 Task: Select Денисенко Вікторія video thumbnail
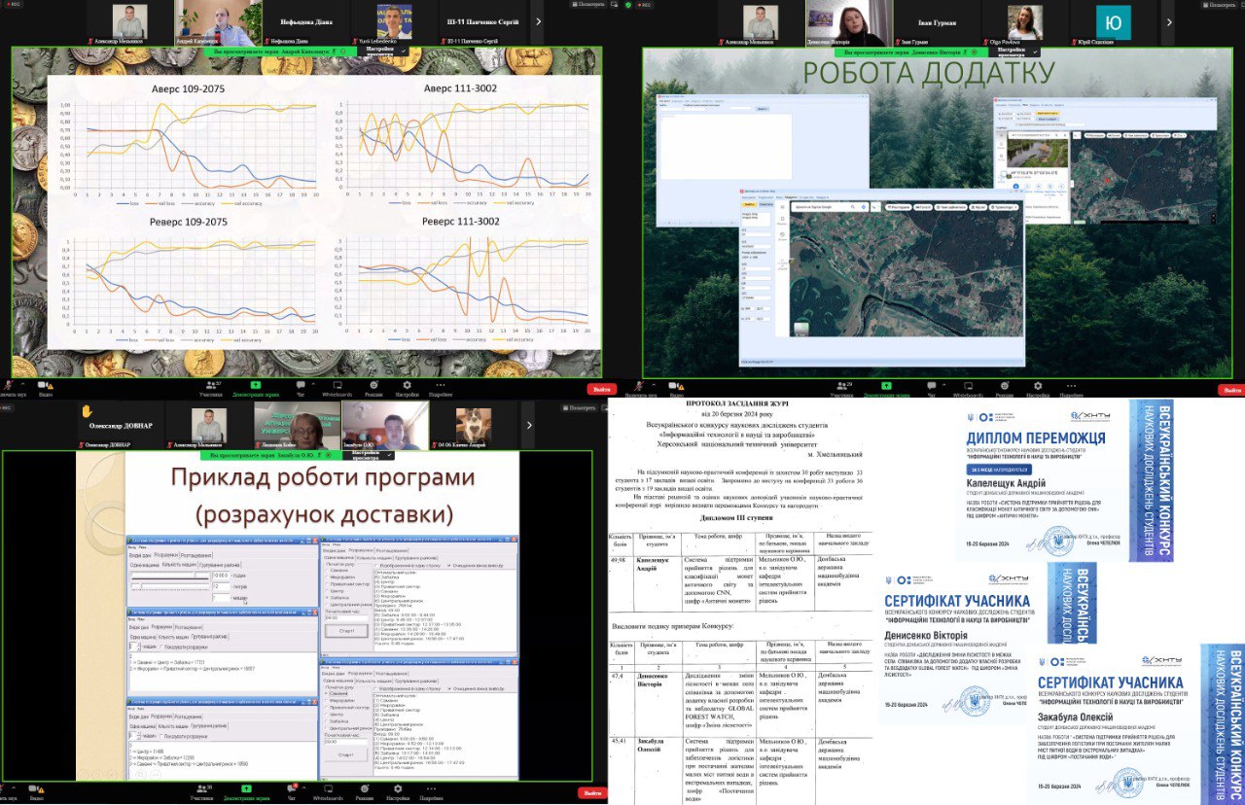[849, 22]
